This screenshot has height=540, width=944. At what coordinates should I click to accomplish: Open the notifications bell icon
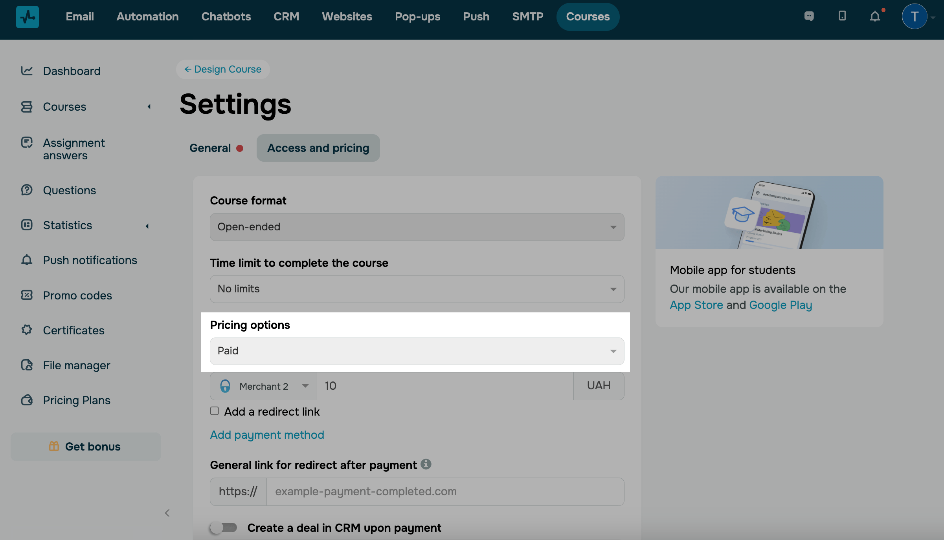coord(875,16)
